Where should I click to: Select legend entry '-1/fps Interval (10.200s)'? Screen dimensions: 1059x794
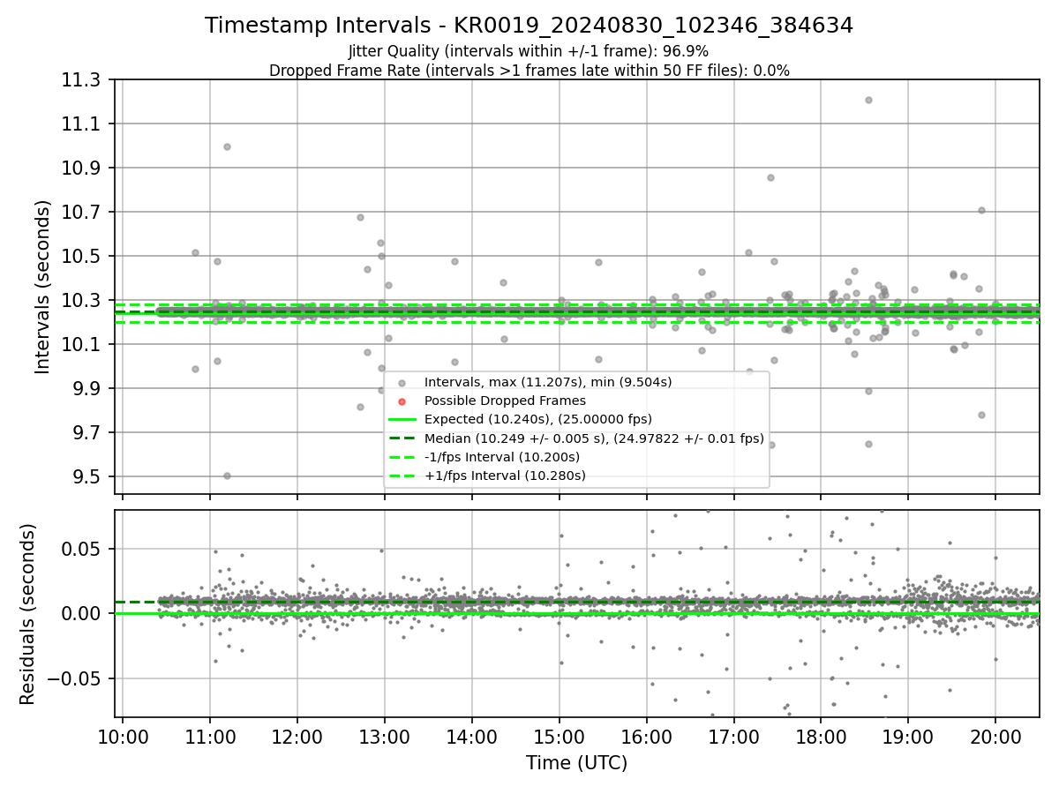(x=502, y=457)
